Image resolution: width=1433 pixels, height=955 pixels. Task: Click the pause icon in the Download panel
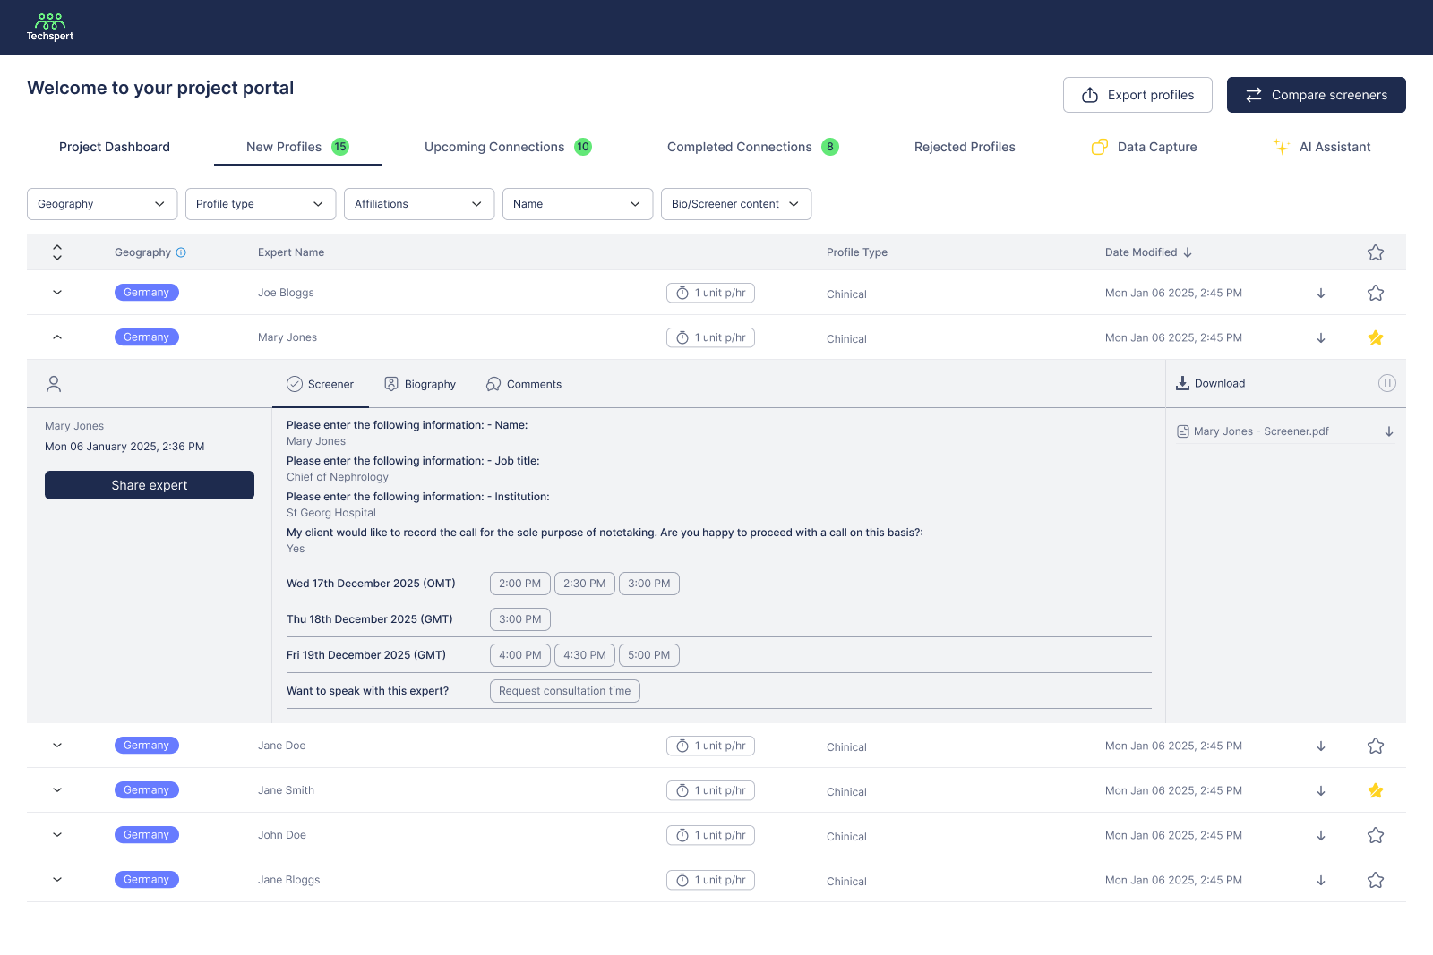(1387, 383)
